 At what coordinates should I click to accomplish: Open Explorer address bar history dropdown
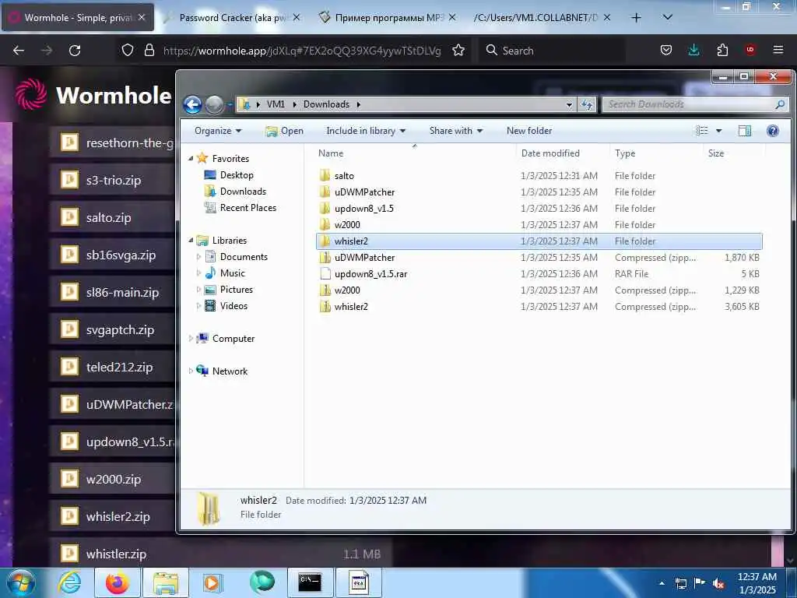pos(569,104)
